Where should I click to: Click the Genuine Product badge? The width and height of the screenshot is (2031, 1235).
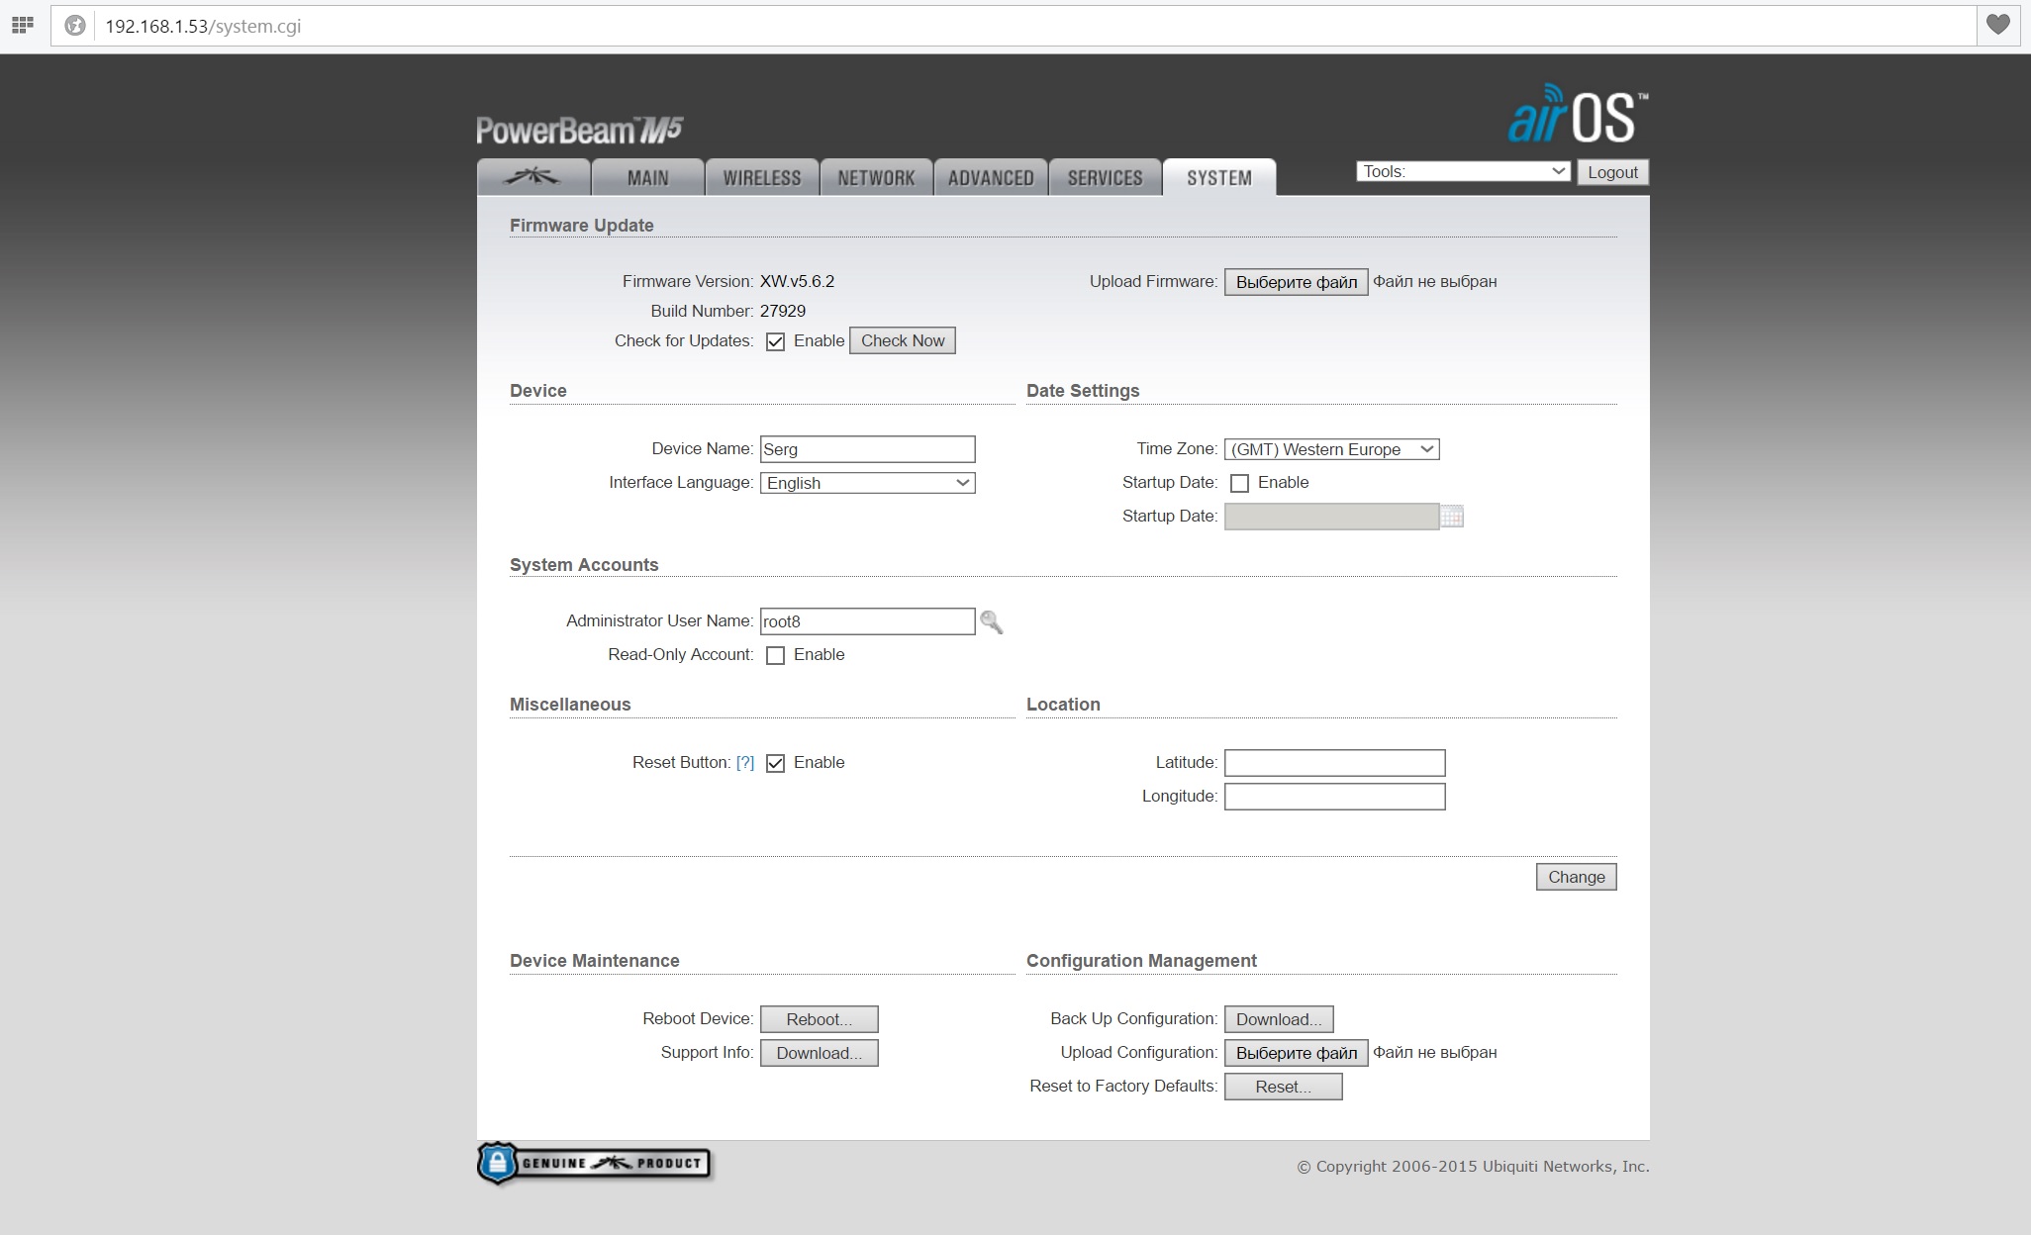[x=594, y=1163]
